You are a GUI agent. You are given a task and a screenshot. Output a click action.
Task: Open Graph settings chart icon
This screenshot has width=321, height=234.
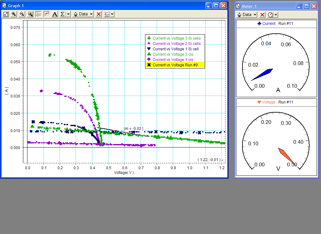point(107,14)
